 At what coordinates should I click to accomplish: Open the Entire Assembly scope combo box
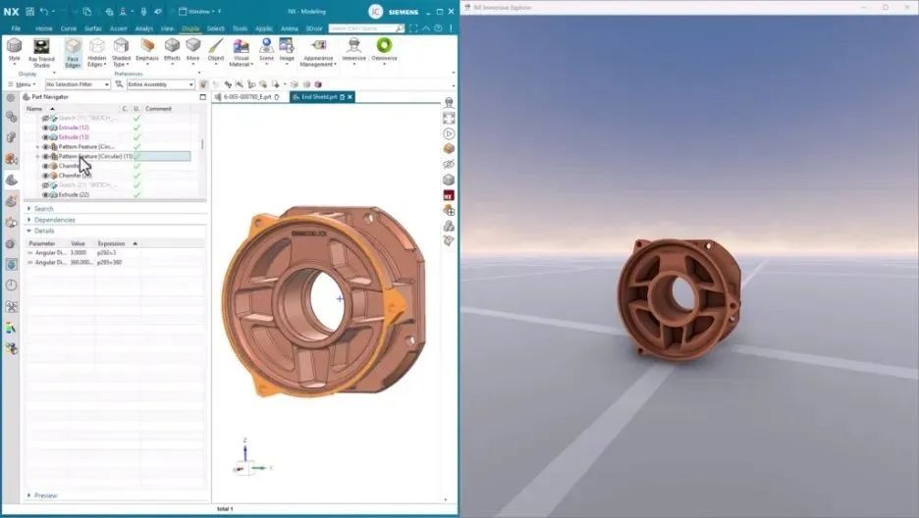(161, 84)
